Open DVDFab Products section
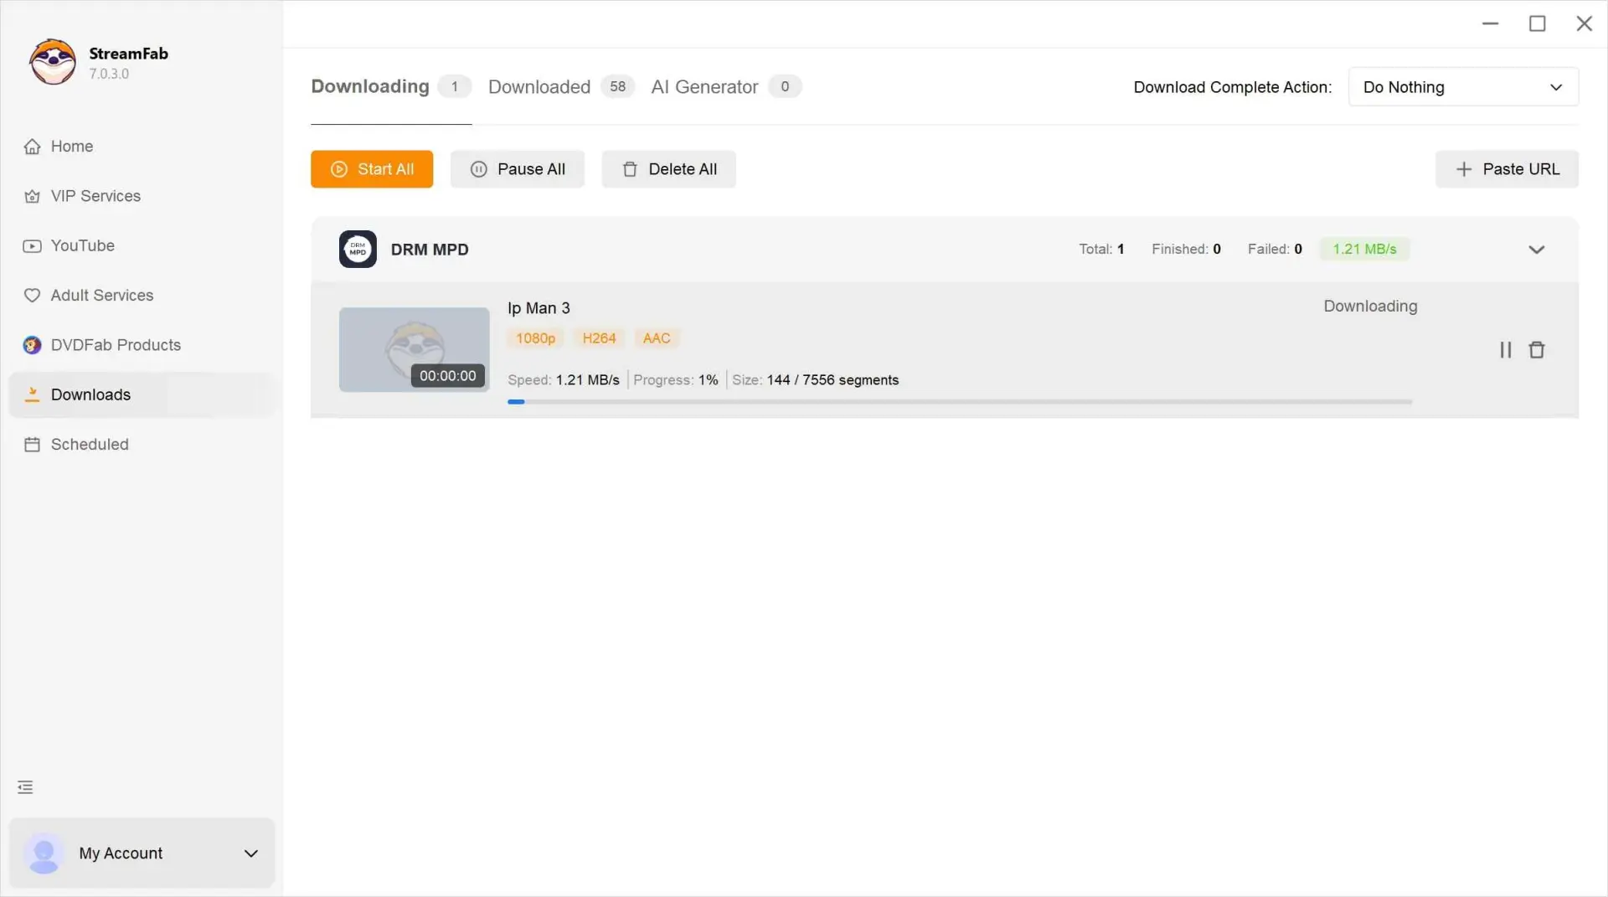The image size is (1608, 897). 142,345
